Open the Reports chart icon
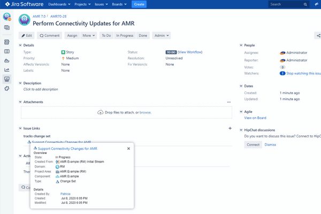The image size is (321, 214). [7, 70]
